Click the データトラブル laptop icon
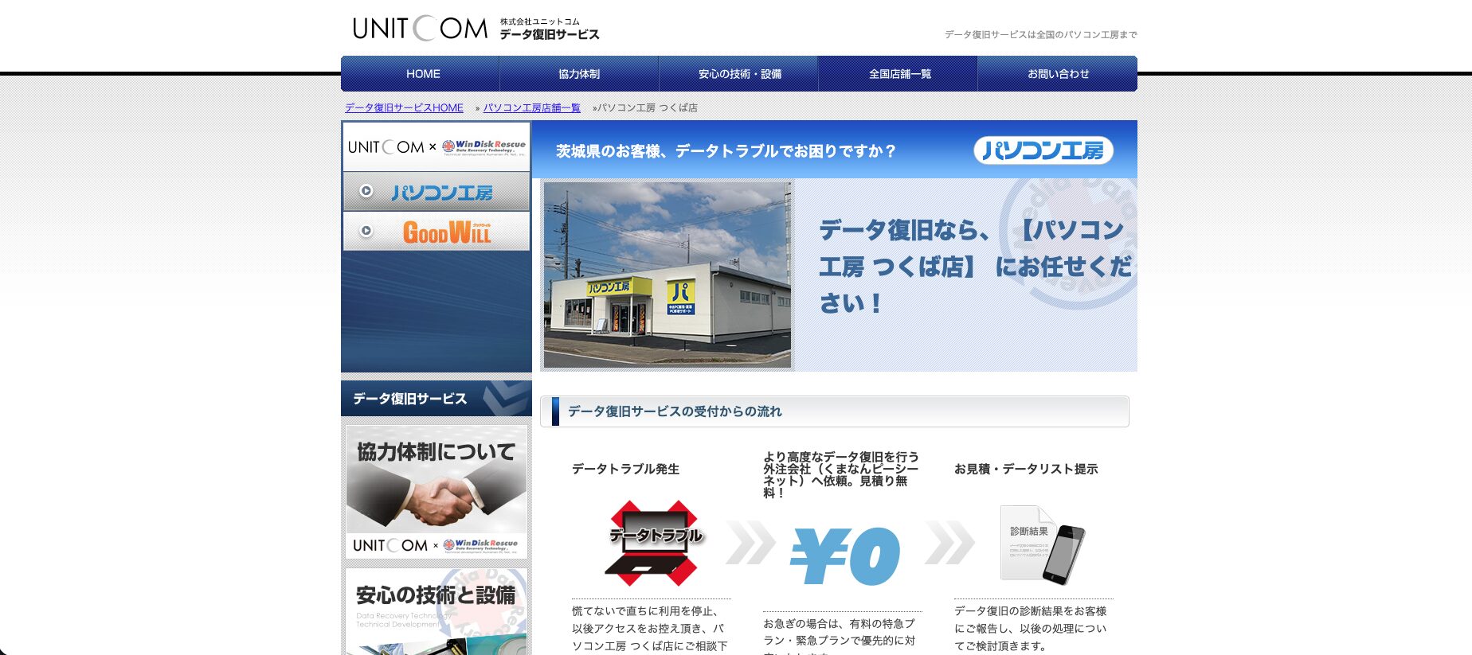1472x655 pixels. point(655,544)
